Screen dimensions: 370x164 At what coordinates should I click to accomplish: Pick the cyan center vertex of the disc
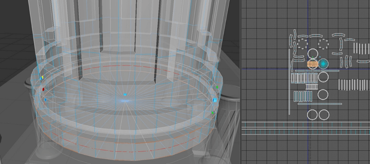[125, 94]
